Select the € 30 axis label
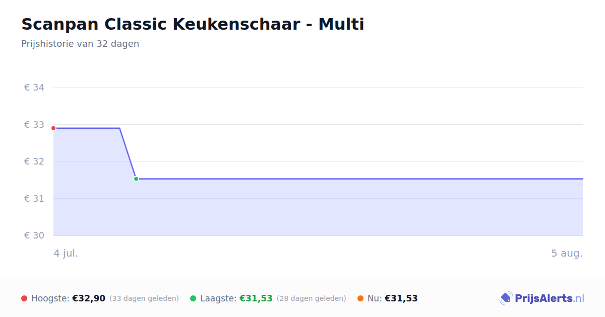 (34, 235)
